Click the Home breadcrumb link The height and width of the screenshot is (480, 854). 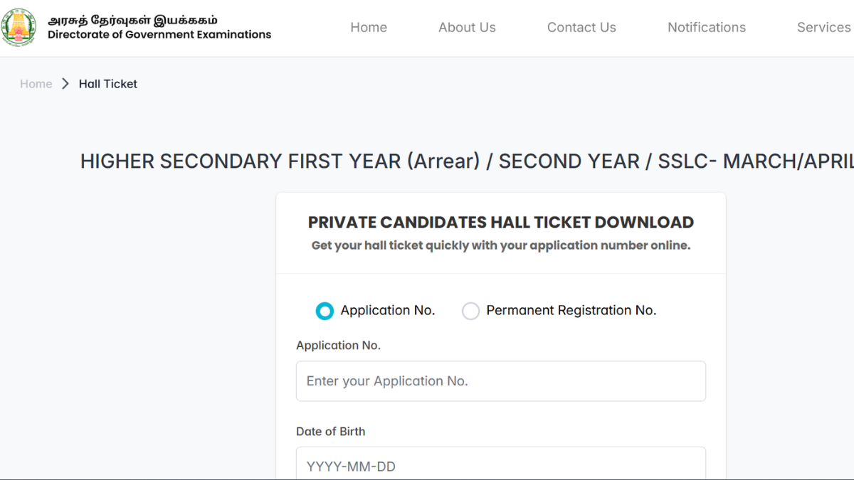[36, 84]
